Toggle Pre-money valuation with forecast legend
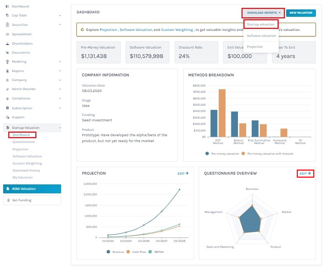Image resolution: width=323 pixels, height=267 pixels. coord(267,153)
